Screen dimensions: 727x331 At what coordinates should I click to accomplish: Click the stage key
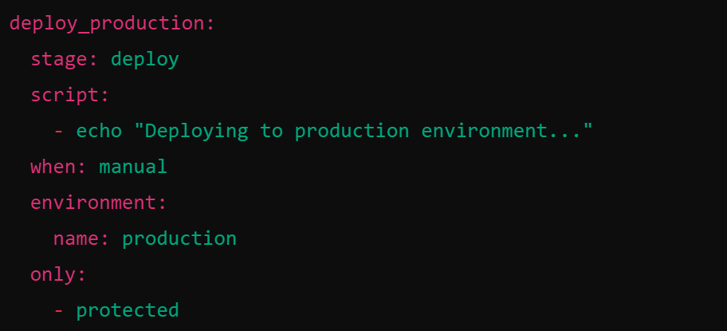pyautogui.click(x=64, y=59)
